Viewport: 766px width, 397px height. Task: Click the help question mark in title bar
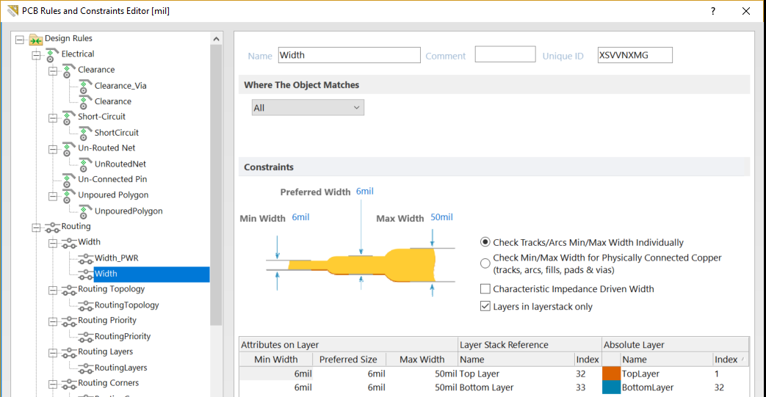(x=713, y=11)
